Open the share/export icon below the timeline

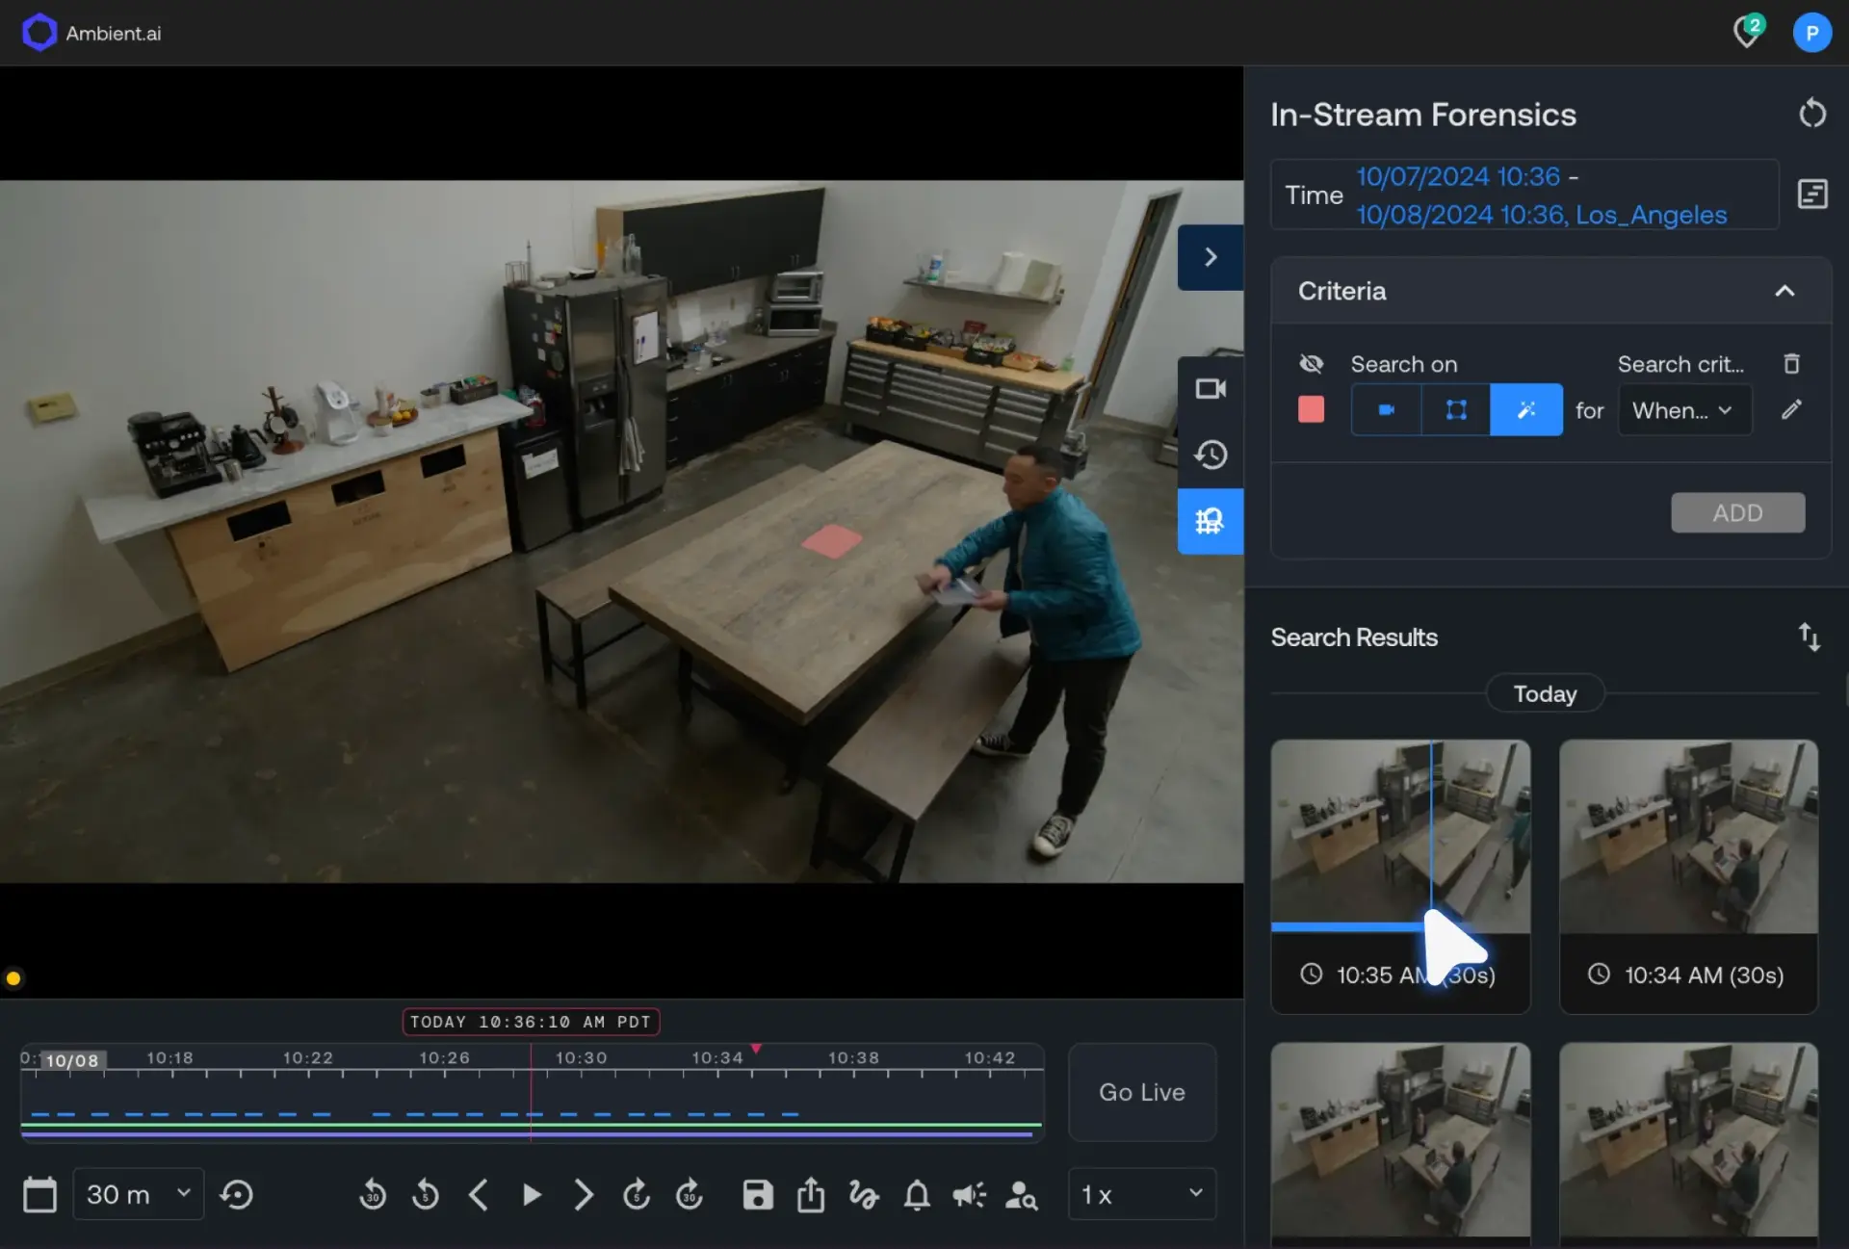pyautogui.click(x=810, y=1194)
